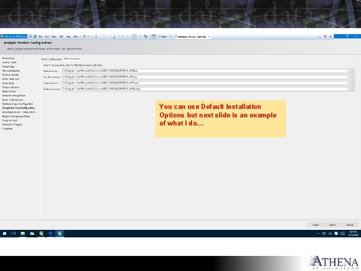
Task: Close the Windows 10 VM tab
Action: click(x=209, y=37)
